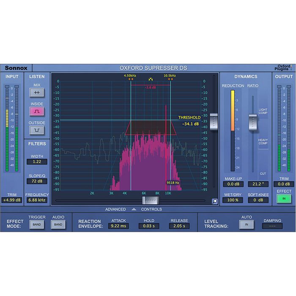This screenshot has width=296, height=296.
Task: Collapse the Advanced Controls section
Action: (x=133, y=209)
